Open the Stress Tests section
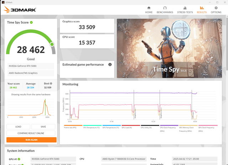Image resolution: width=228 pixels, height=165 pixels. pos(185,10)
